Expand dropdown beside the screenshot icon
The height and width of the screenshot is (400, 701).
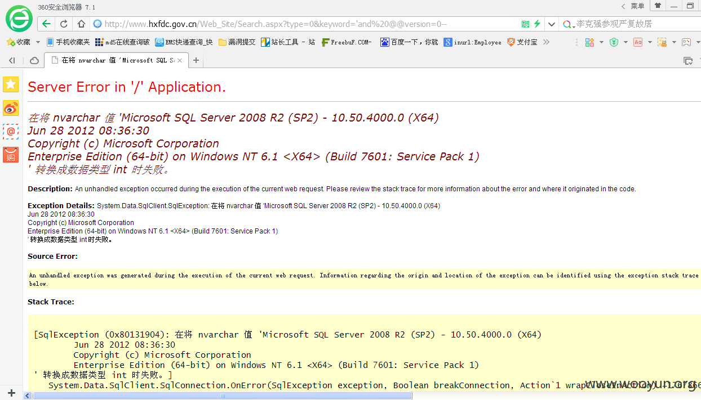(x=674, y=42)
